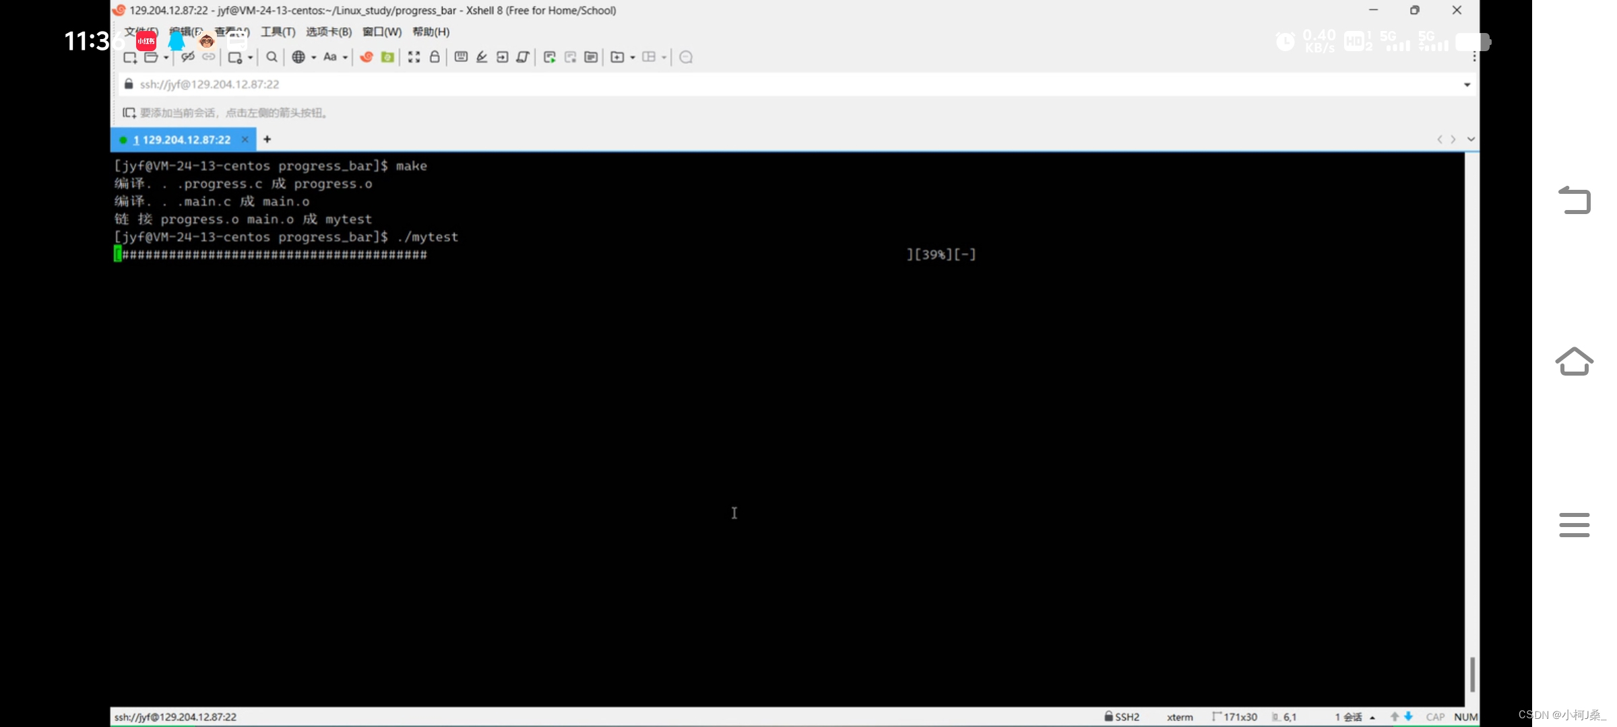Viewport: 1617px width, 727px height.
Task: Click the xterm status bar entry
Action: 1180,717
